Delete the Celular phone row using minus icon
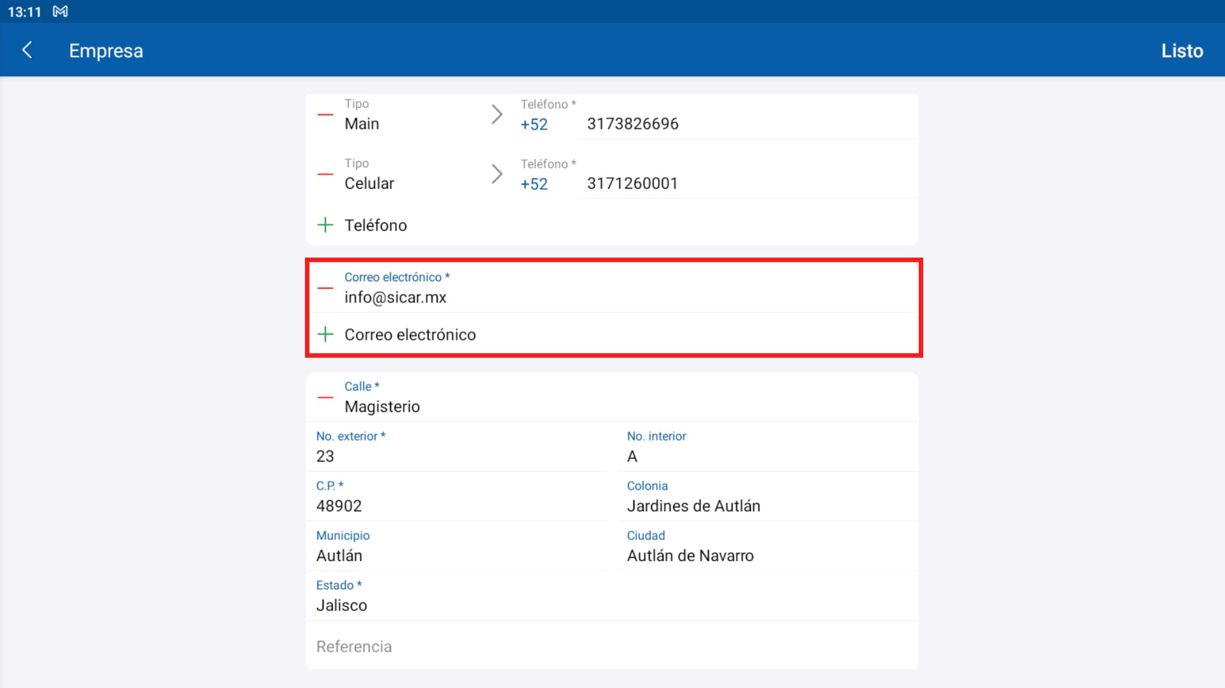 tap(325, 174)
